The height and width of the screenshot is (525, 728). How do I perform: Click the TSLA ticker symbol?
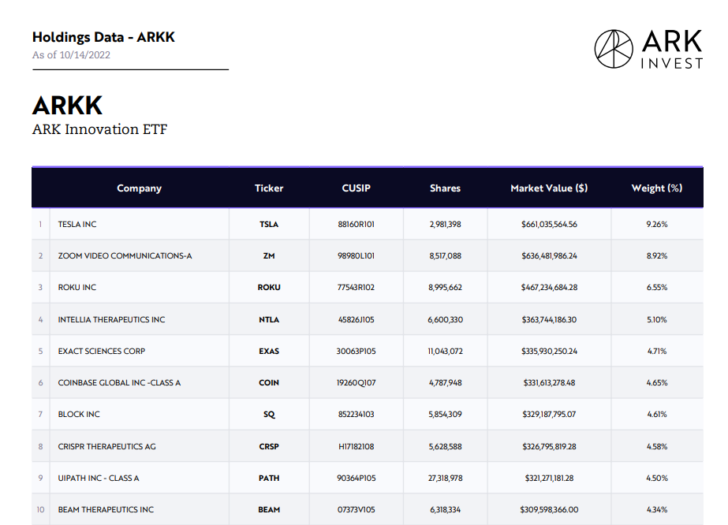click(x=269, y=224)
